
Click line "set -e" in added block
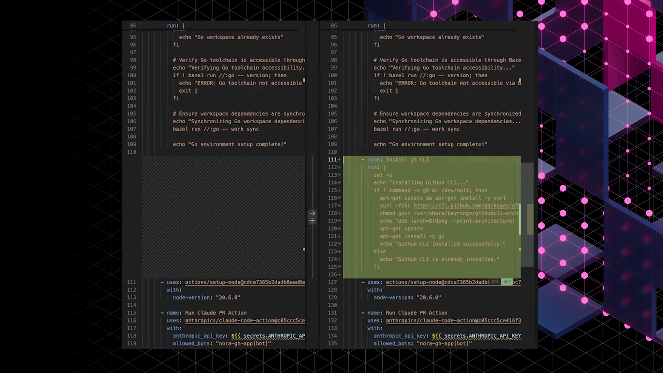point(383,175)
